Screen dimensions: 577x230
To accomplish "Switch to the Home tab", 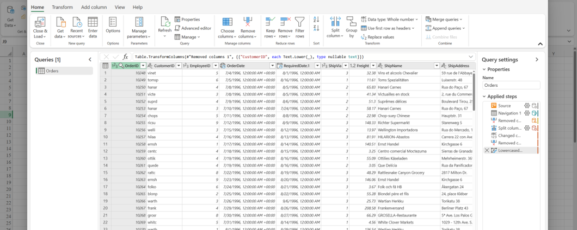I will (x=38, y=7).
